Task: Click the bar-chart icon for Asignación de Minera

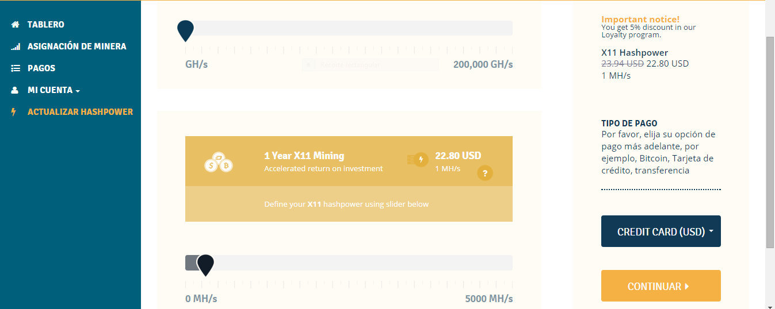Action: pos(16,47)
